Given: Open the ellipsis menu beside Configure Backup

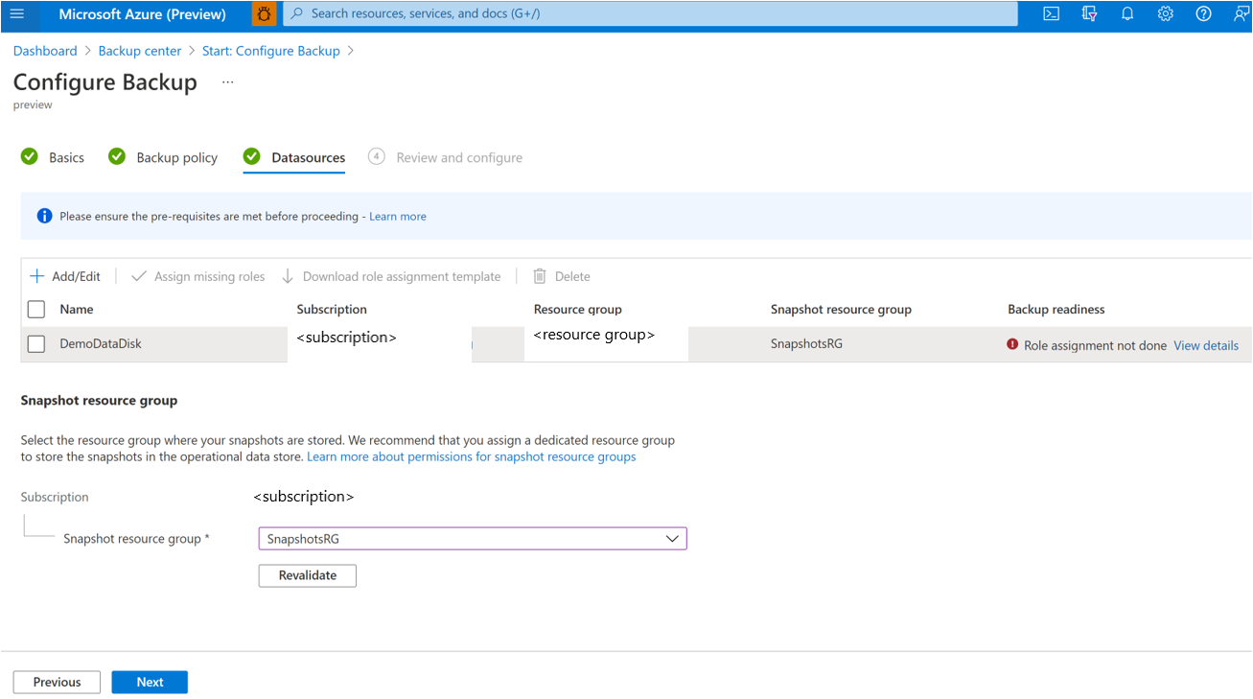Looking at the screenshot, I should pos(227,82).
